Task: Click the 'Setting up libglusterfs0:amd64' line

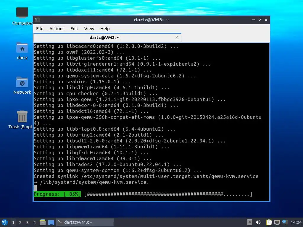Action: point(97,58)
